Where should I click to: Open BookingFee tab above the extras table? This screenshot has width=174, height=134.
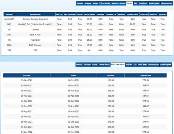154,3
